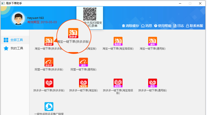
Task: Open 一键生成拼多多推广链接 tool icon
Action: [49, 107]
